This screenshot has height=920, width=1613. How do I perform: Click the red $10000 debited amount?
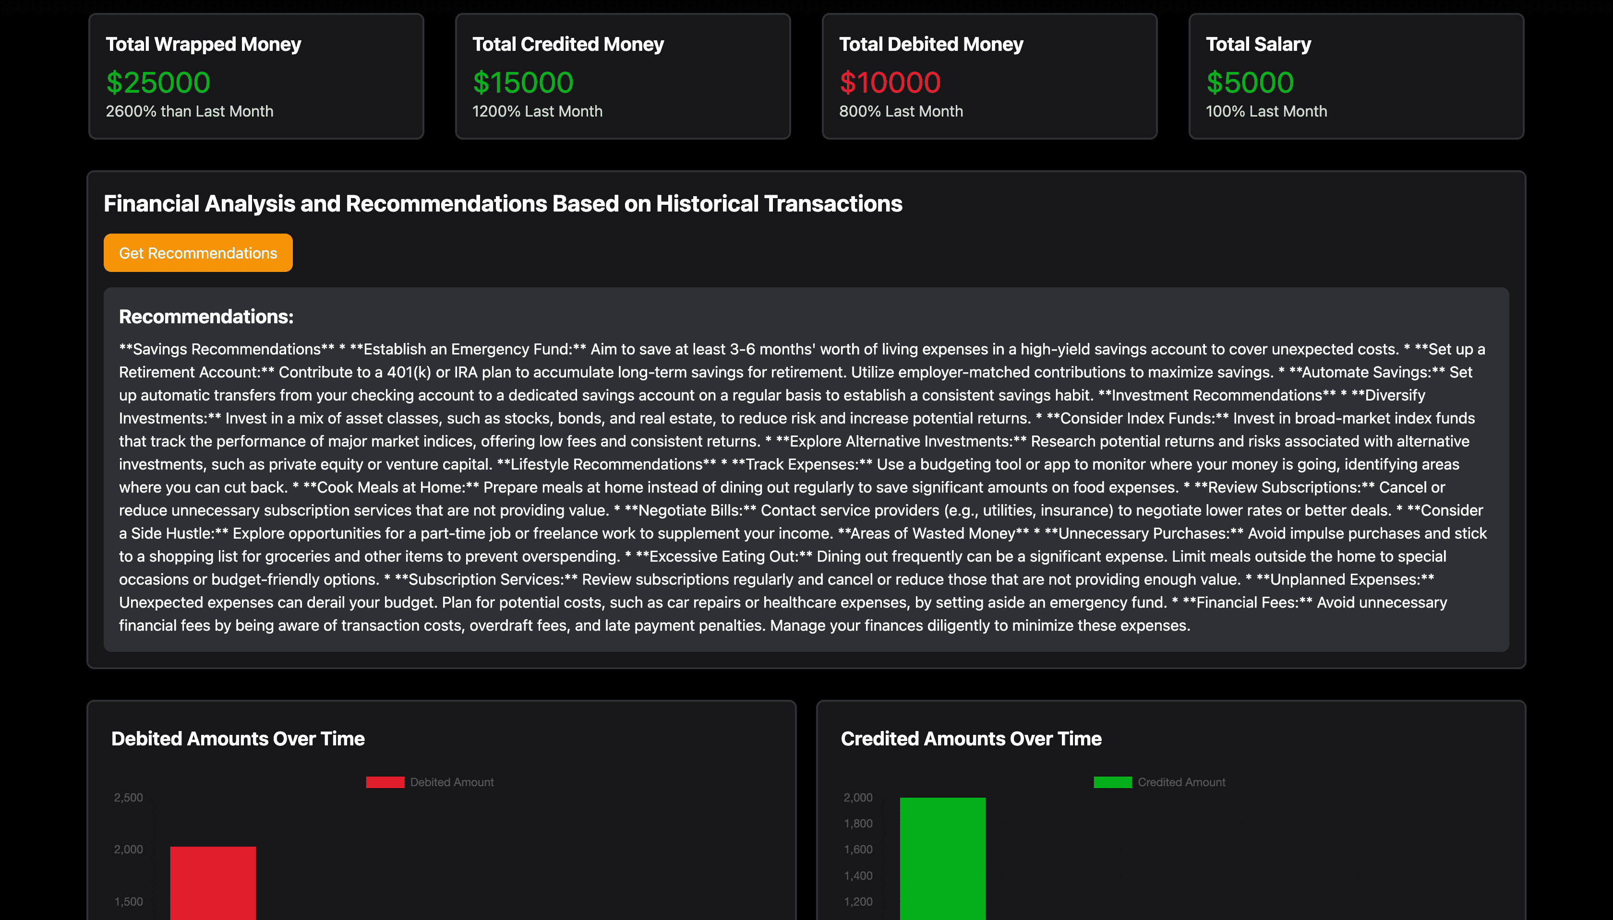click(x=890, y=83)
